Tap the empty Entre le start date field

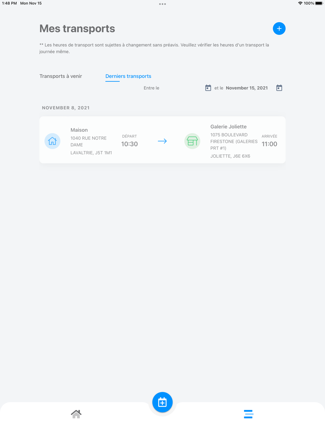pos(182,88)
